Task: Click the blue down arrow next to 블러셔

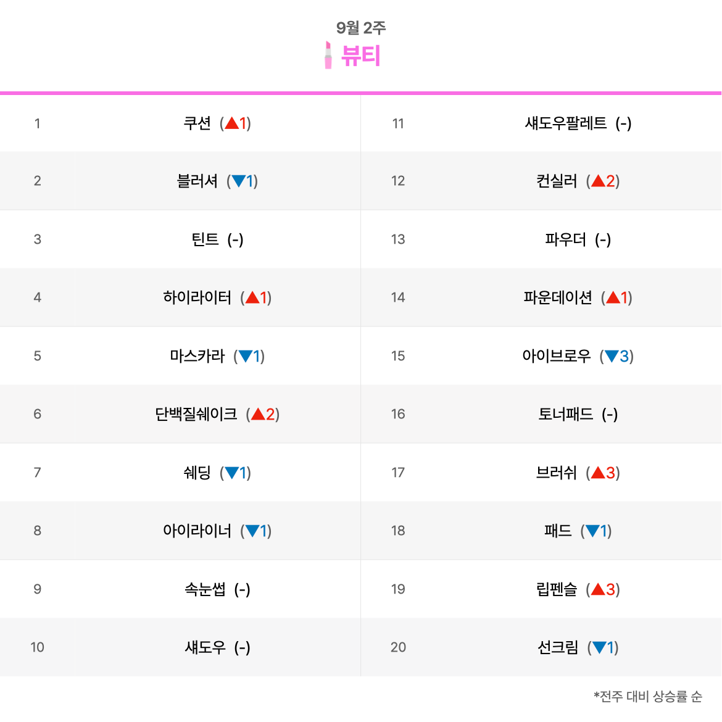Action: 239,181
